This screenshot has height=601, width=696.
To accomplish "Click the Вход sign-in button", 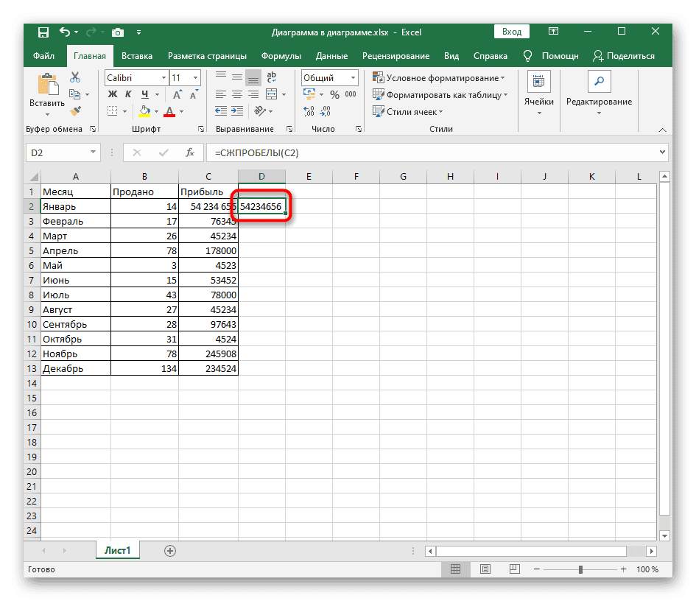I will (512, 32).
